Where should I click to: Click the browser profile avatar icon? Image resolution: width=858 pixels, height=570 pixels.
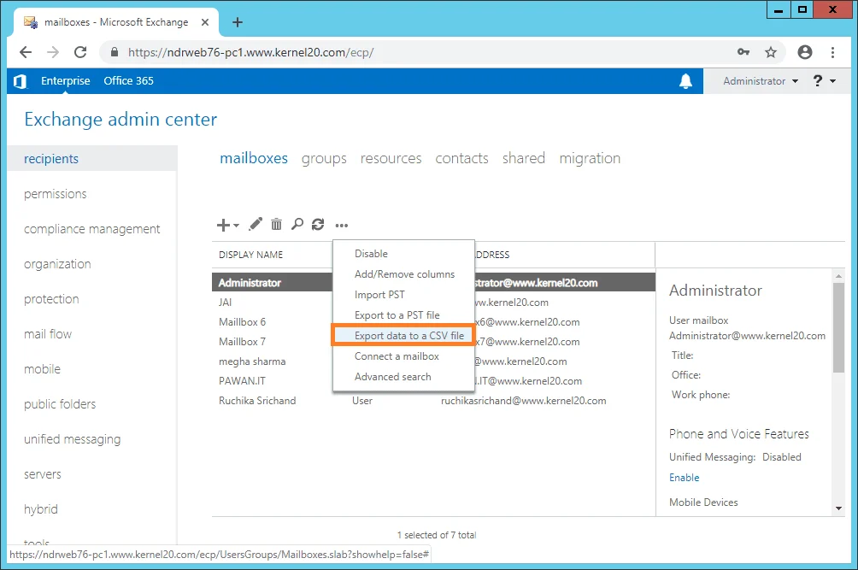804,52
